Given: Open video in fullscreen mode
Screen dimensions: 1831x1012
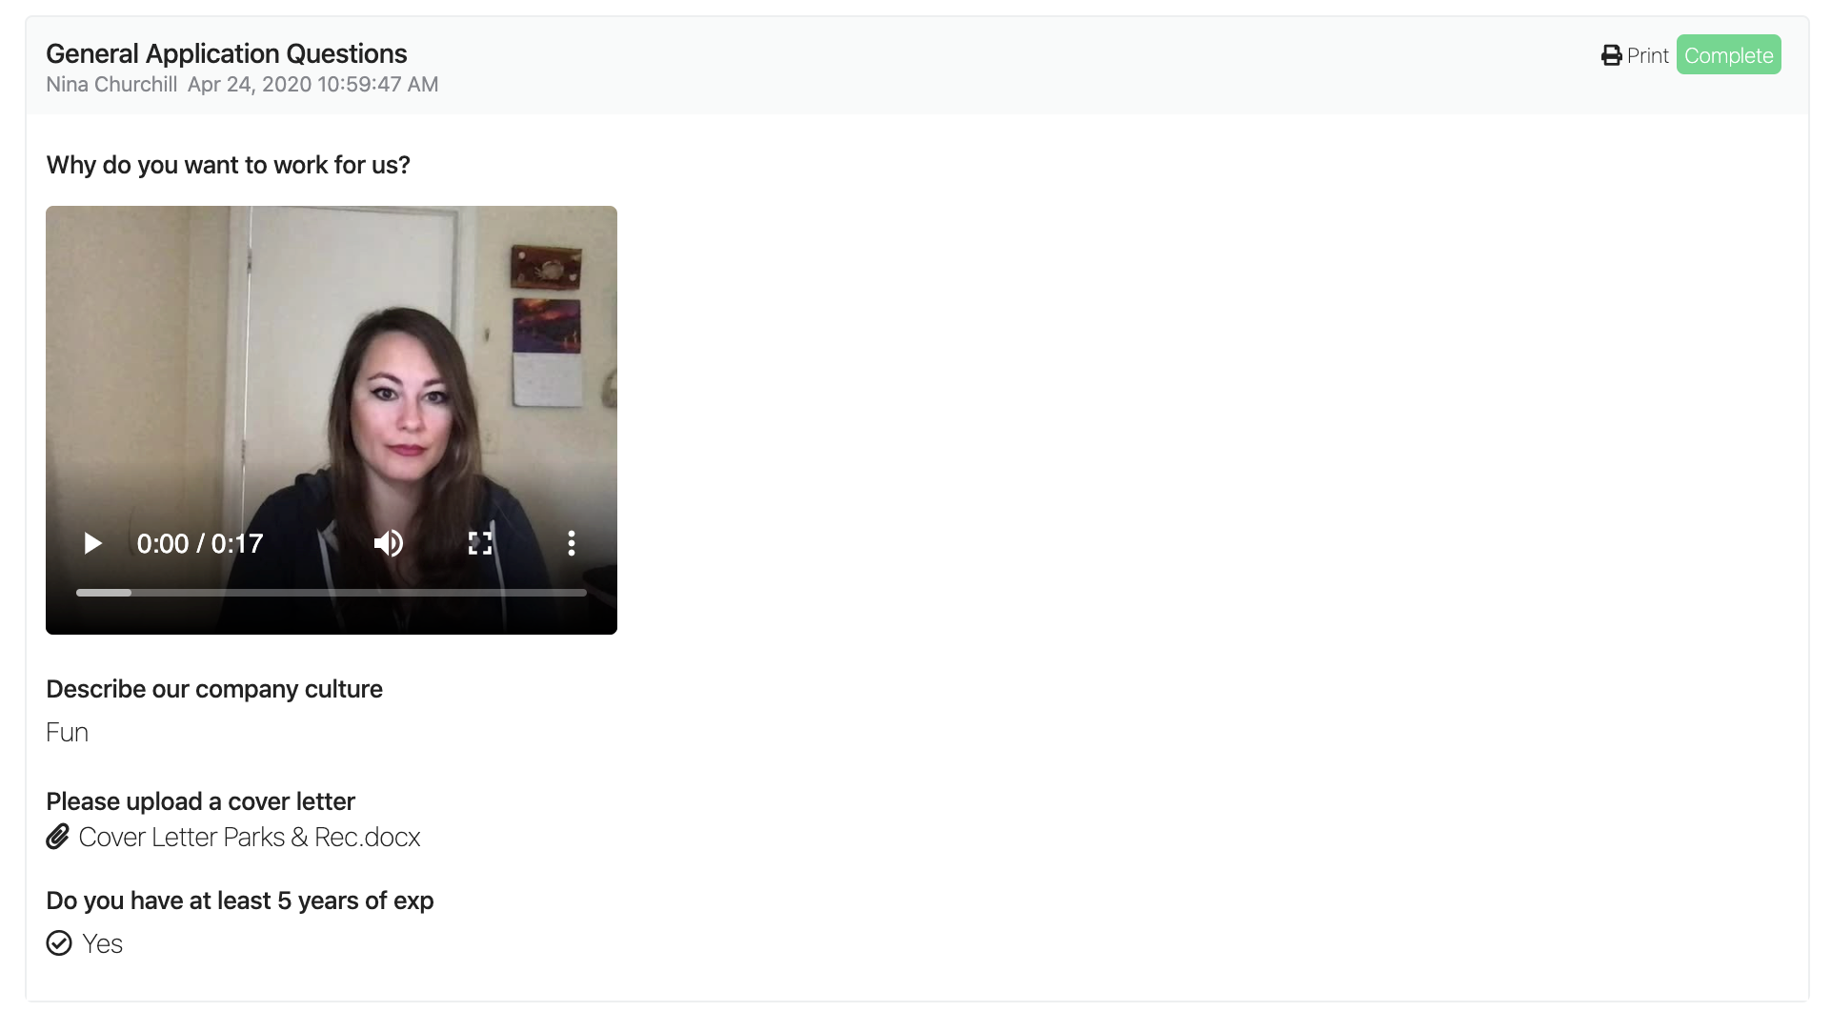Looking at the screenshot, I should (x=480, y=543).
